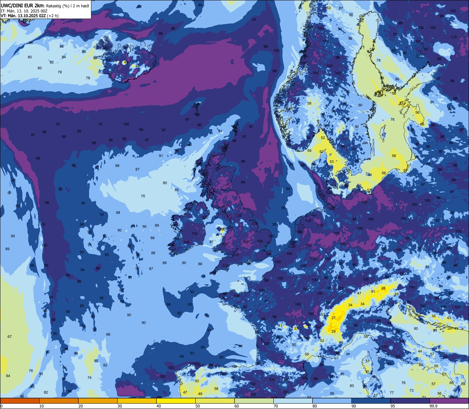Click the 50–60 % pale yellow legend swatch
The image size is (469, 409).
[215, 401]
